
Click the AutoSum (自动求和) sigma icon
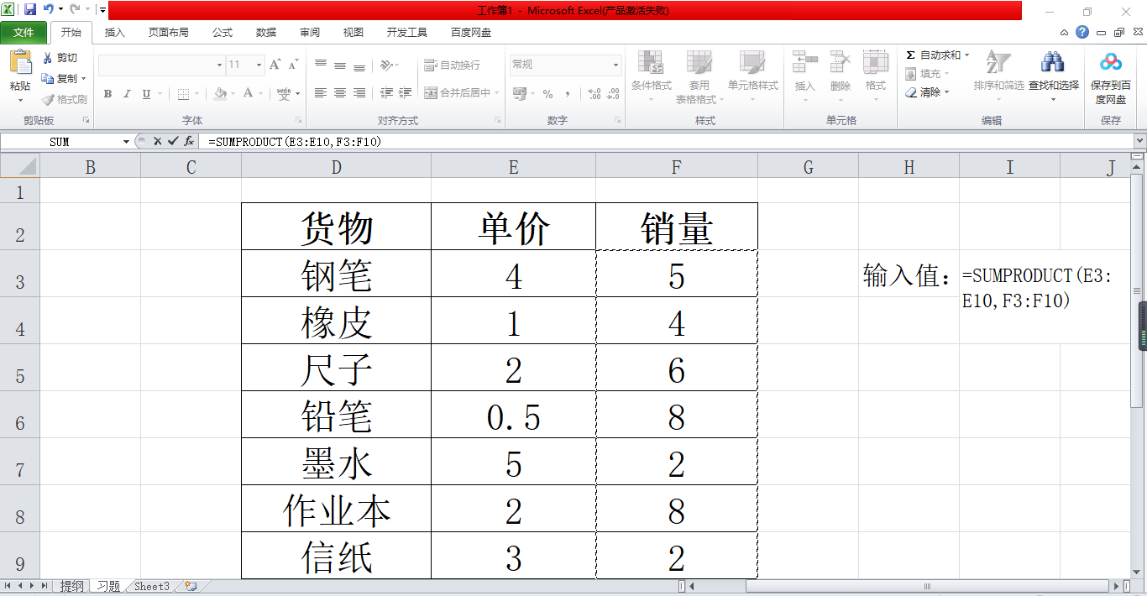(x=910, y=55)
